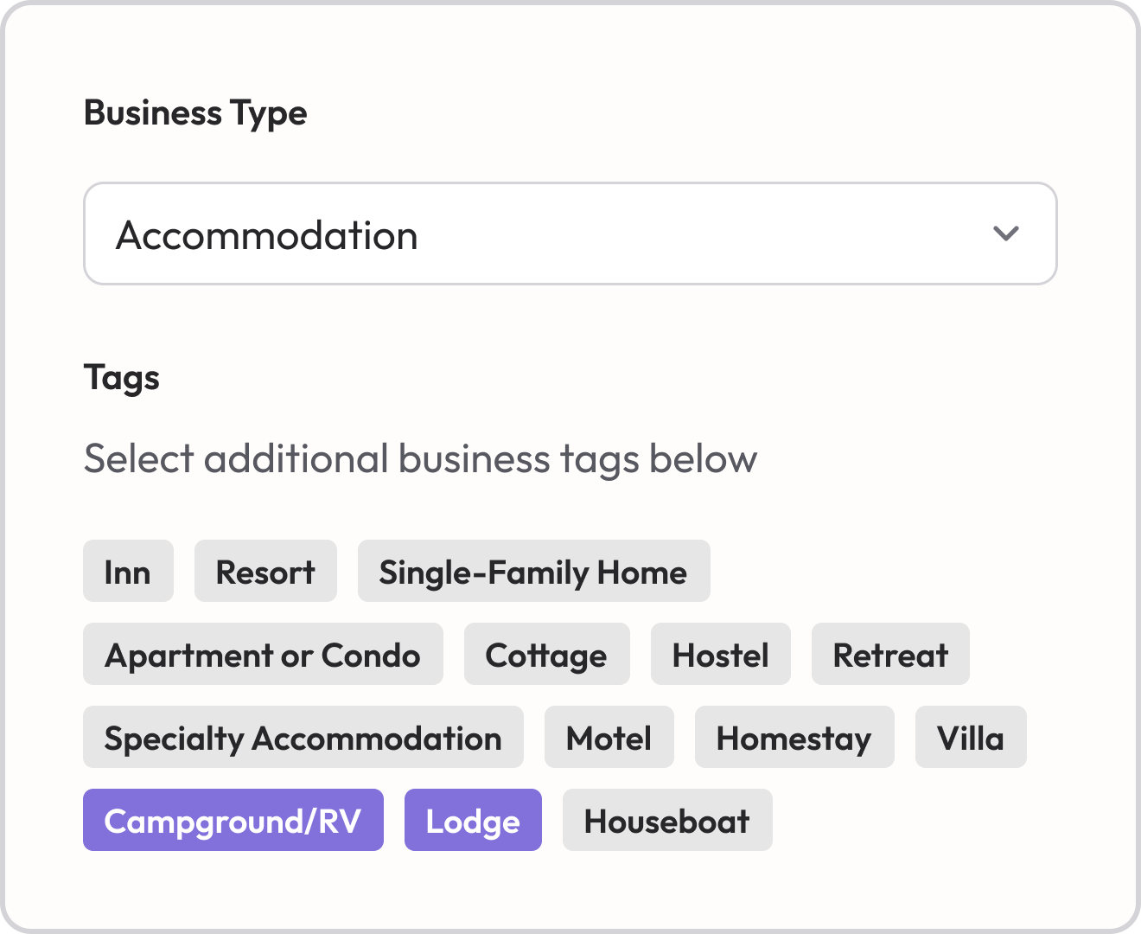This screenshot has height=934, width=1141.
Task: Disable the selected Lodge tag
Action: (473, 821)
